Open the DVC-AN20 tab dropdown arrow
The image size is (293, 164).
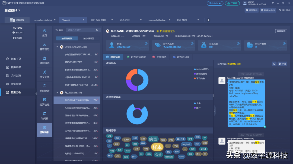198,20
